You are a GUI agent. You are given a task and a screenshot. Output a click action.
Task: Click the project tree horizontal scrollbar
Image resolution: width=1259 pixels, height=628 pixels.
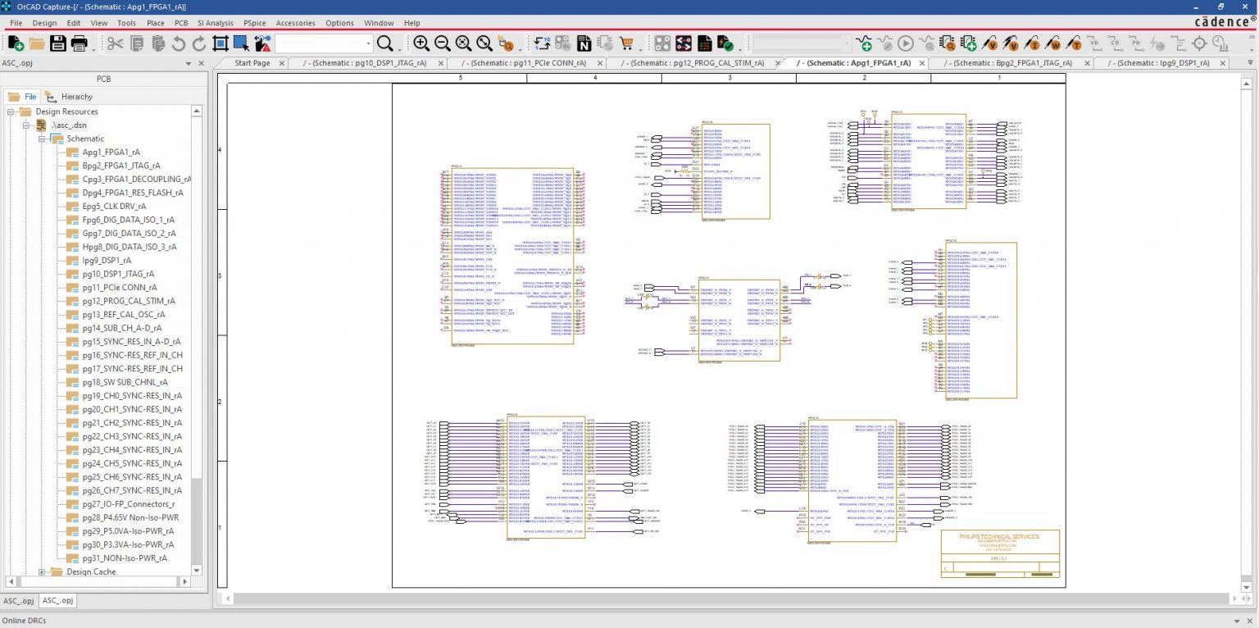tap(98, 581)
